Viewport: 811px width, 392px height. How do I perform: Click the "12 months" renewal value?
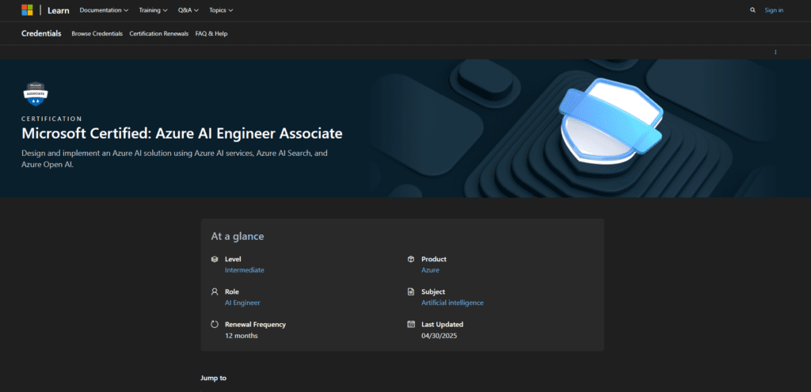(x=241, y=336)
